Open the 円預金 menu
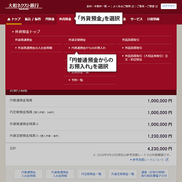The height and width of the screenshot is (182, 182). [x=50, y=19]
